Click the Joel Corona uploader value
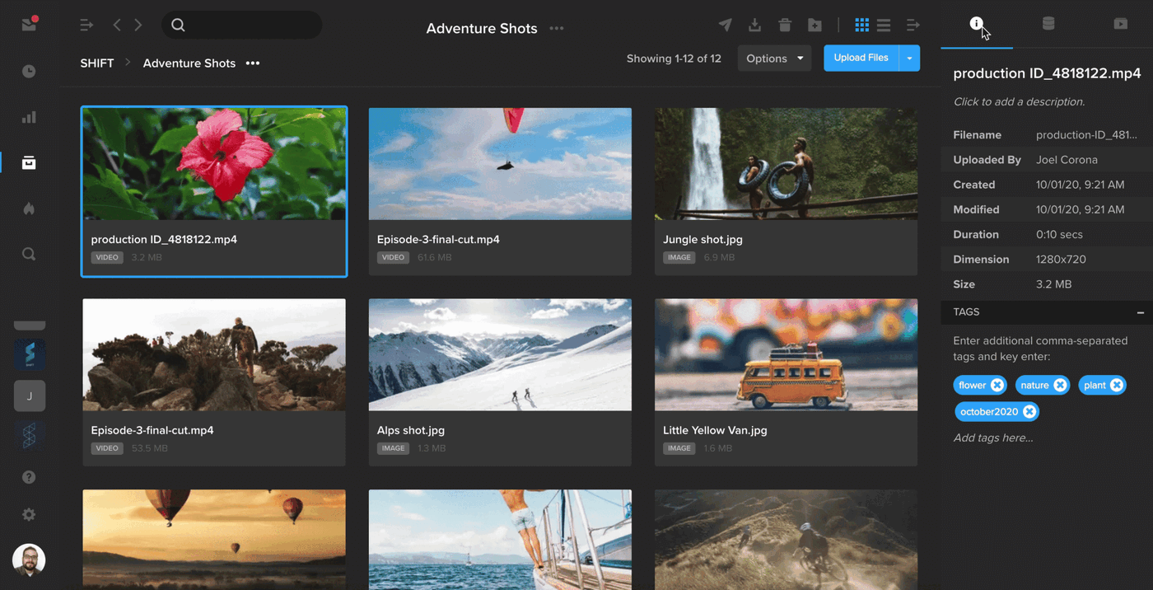 (1067, 160)
